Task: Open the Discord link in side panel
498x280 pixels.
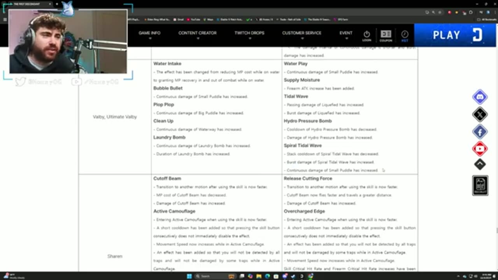Action: pyautogui.click(x=480, y=96)
